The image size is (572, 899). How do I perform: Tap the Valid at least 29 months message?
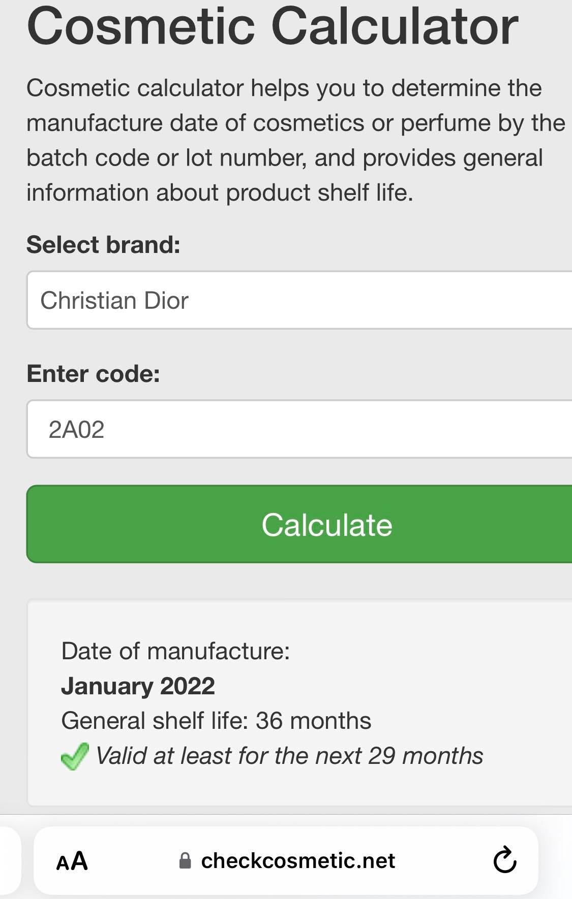289,756
